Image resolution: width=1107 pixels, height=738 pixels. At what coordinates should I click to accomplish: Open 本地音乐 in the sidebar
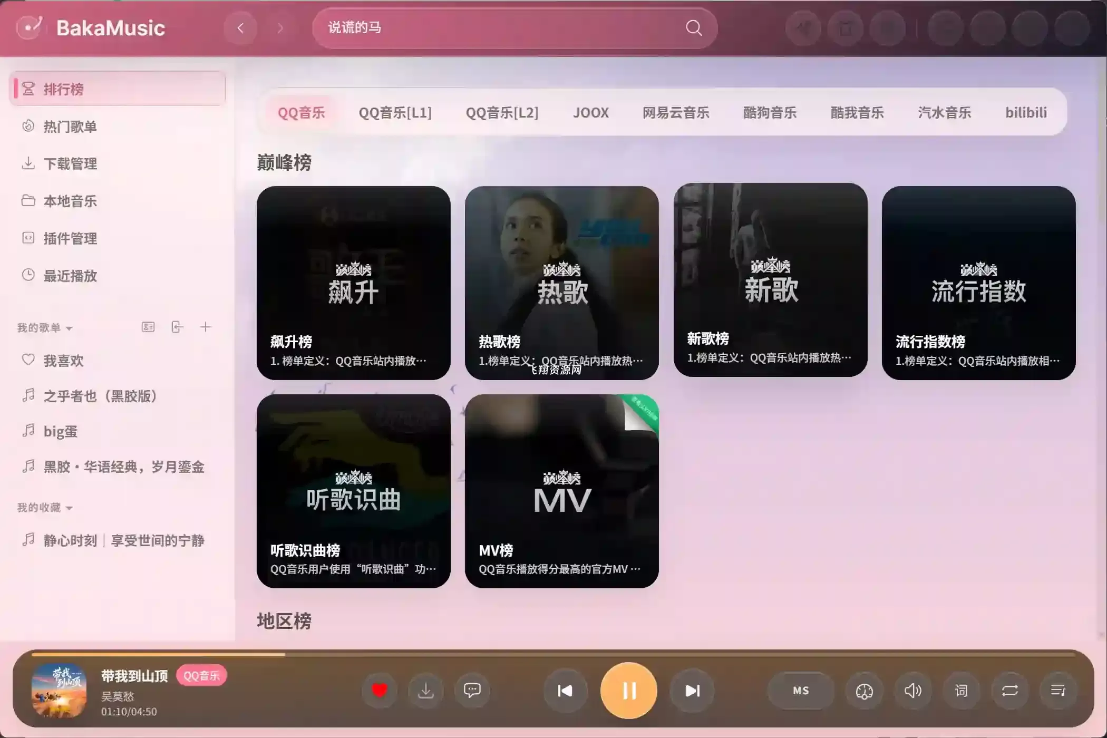point(118,201)
